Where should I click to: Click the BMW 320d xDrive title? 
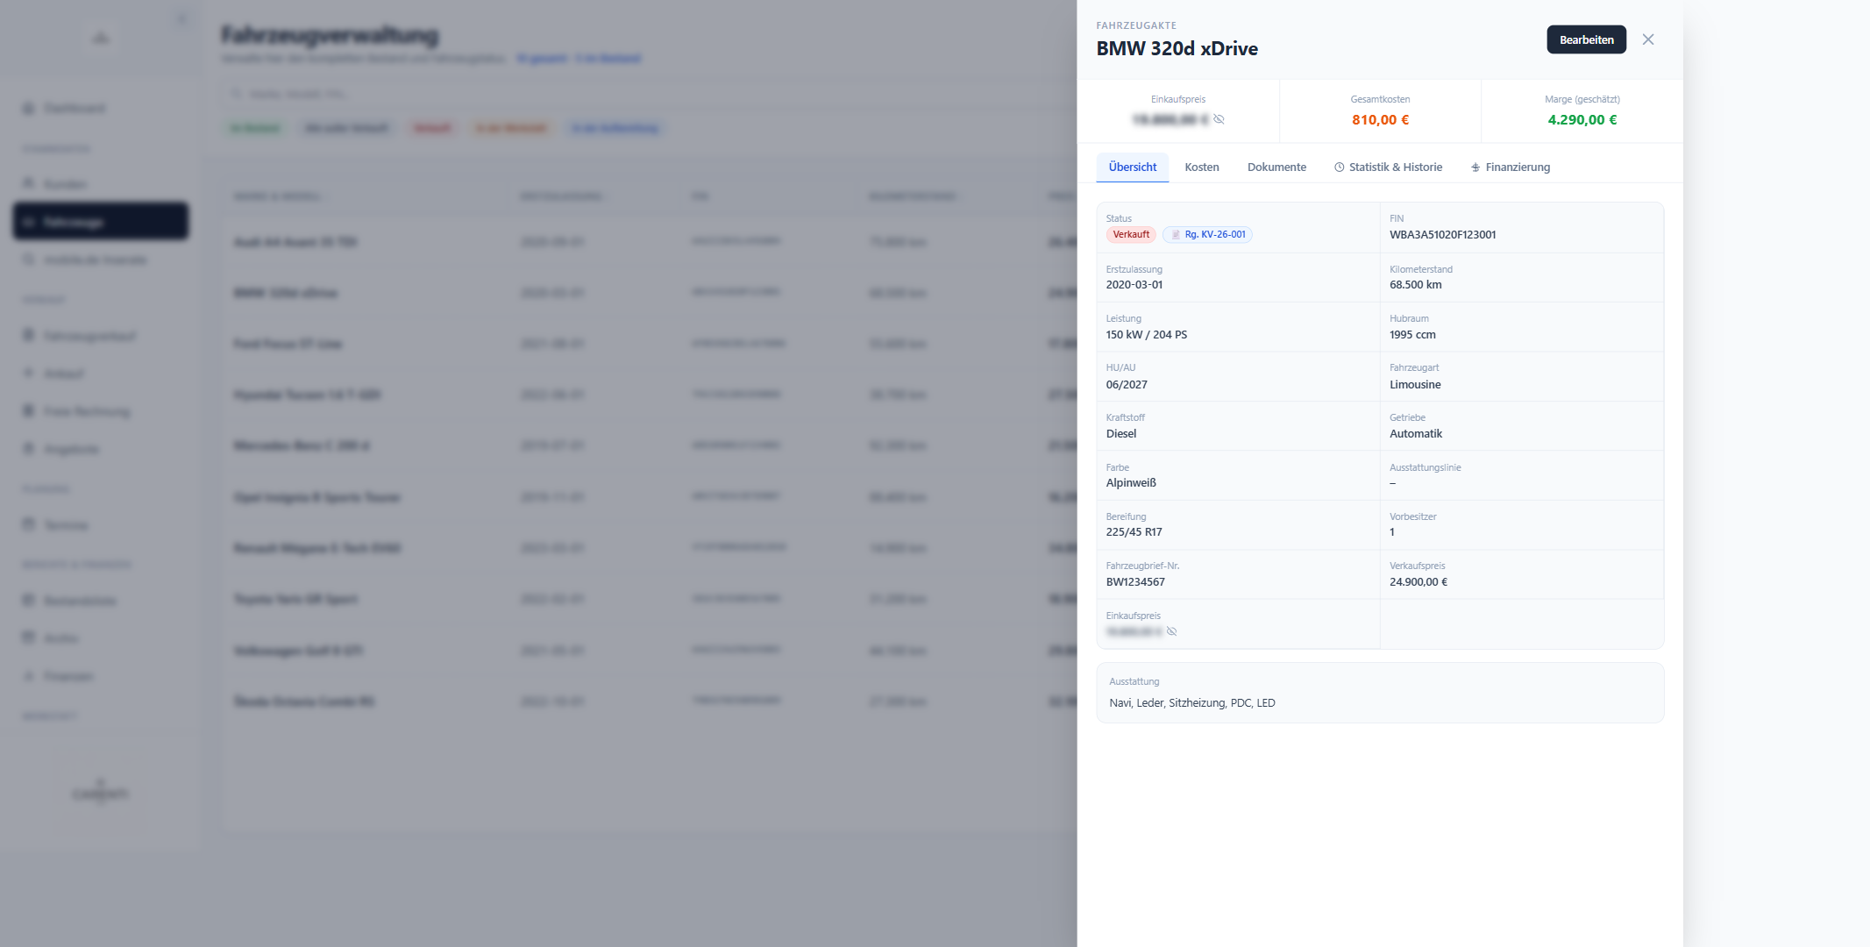[x=1177, y=48]
